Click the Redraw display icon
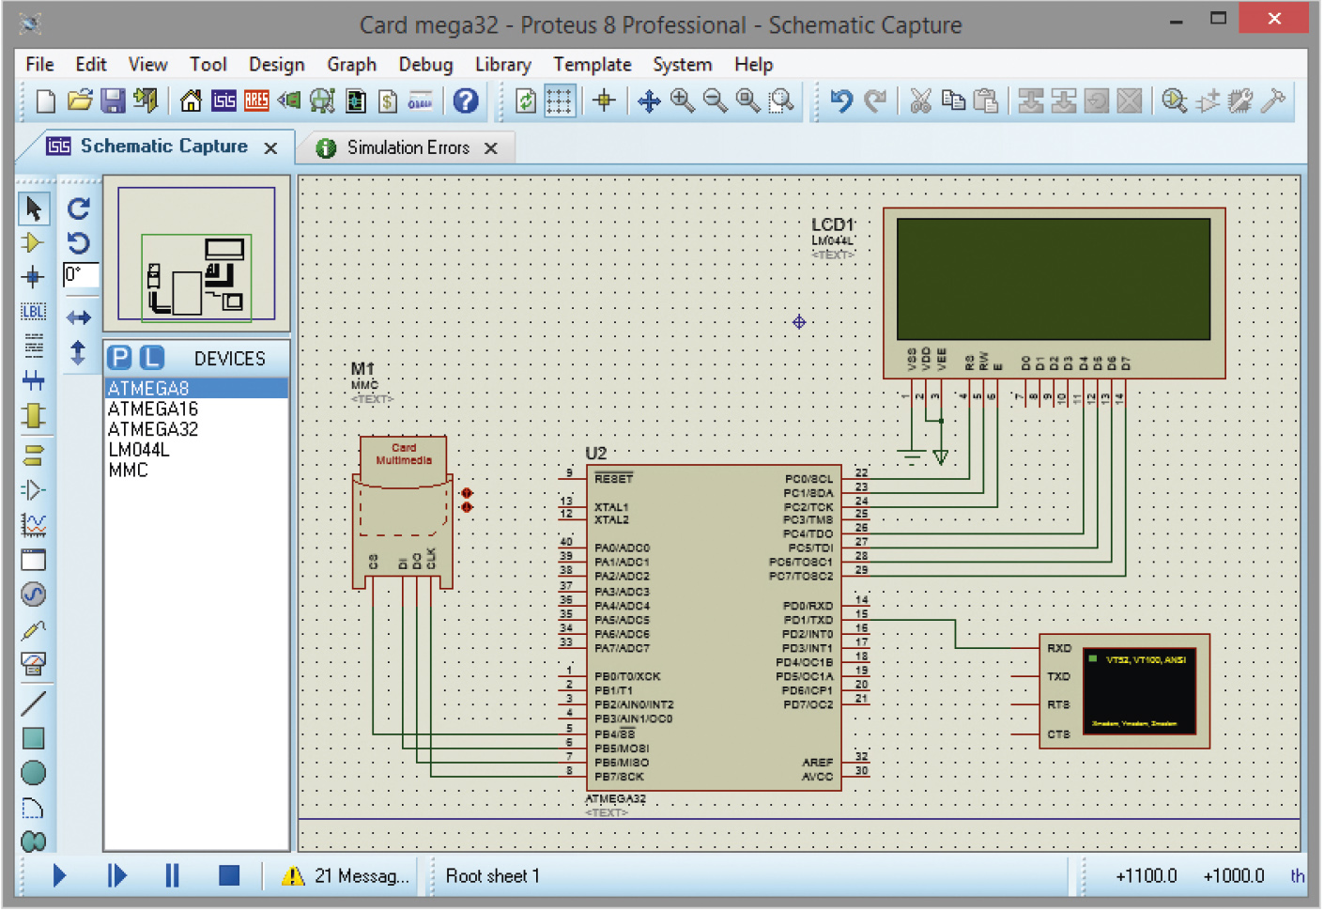Viewport: 1324px width, 911px height. point(526,100)
